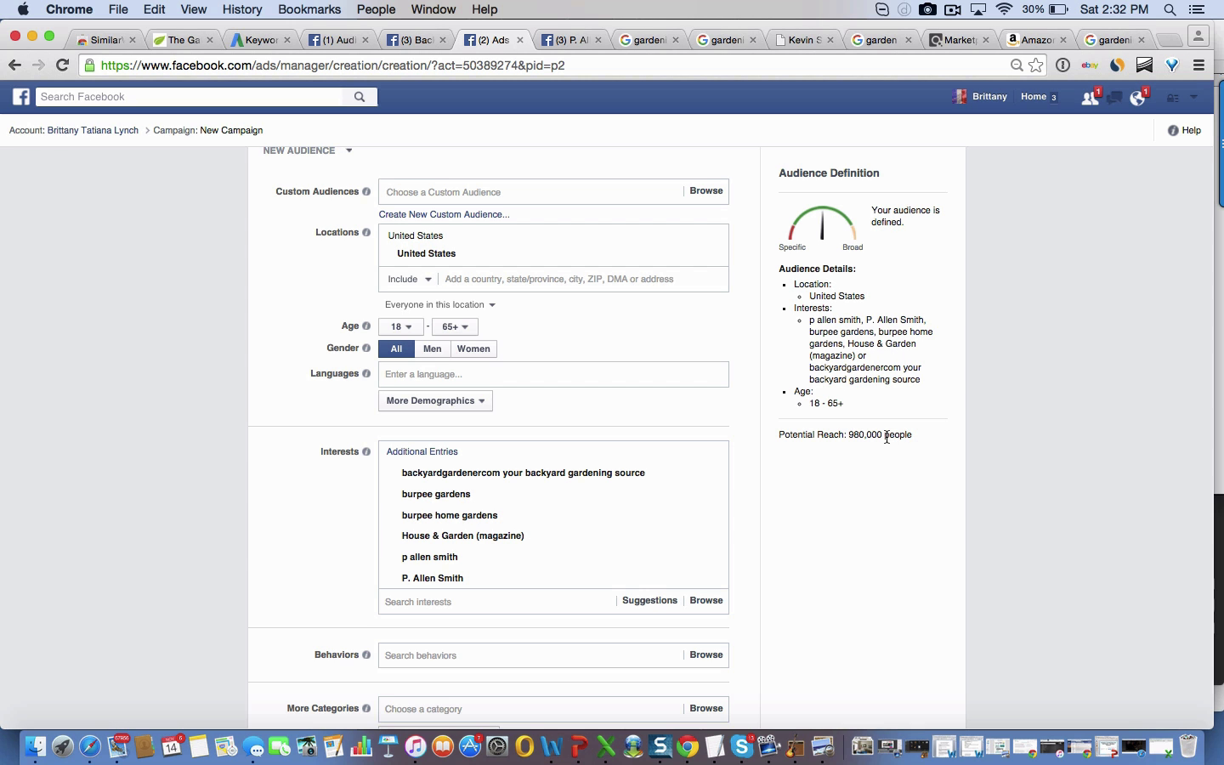Open Finder from the Dock

tap(35, 746)
